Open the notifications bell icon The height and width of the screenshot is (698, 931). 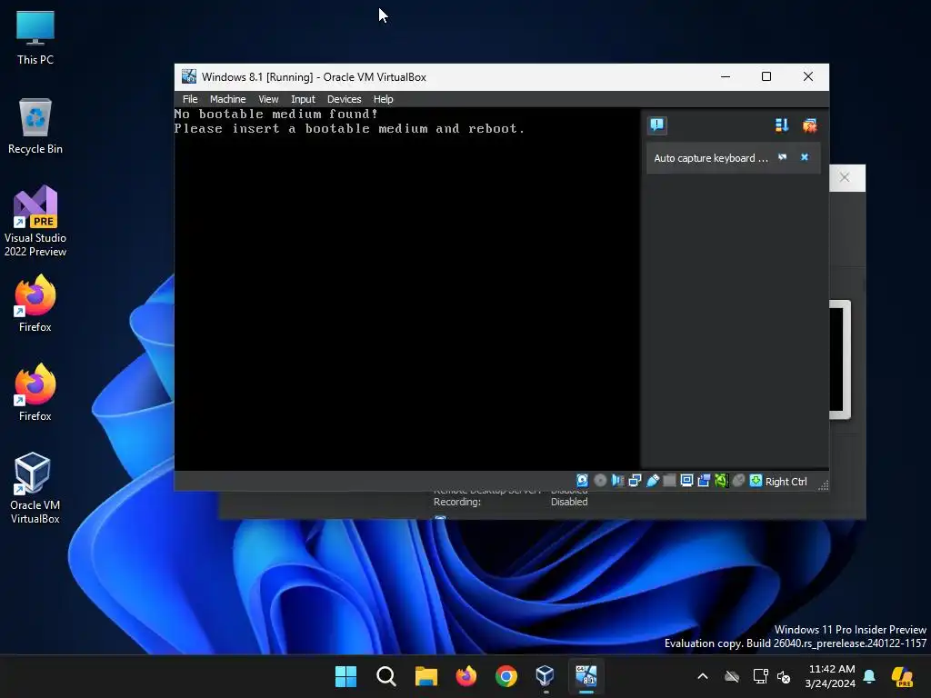(869, 676)
